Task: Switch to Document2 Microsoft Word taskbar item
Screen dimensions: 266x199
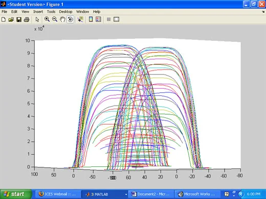Action: point(151,194)
